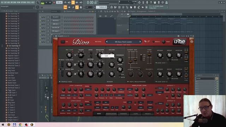Go to next Diva preset arrow
Image resolution: width=226 pixels, height=127 pixels.
[x=140, y=42]
